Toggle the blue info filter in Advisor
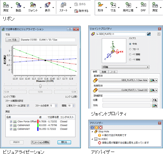 tap(92, 128)
